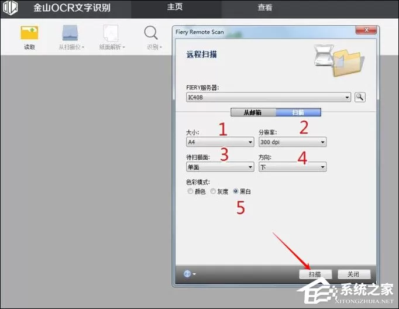Expand the 待扫描面 单面 dropdown
This screenshot has width=399, height=309.
click(x=220, y=167)
